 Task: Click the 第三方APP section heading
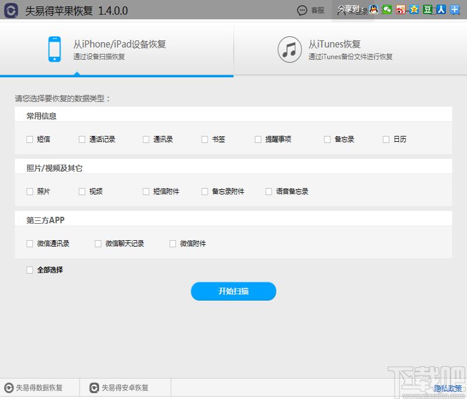pos(45,220)
